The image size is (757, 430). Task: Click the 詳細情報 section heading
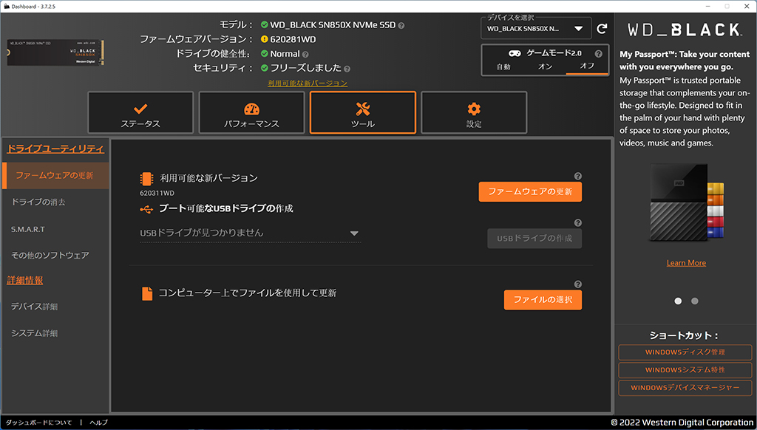tap(24, 281)
